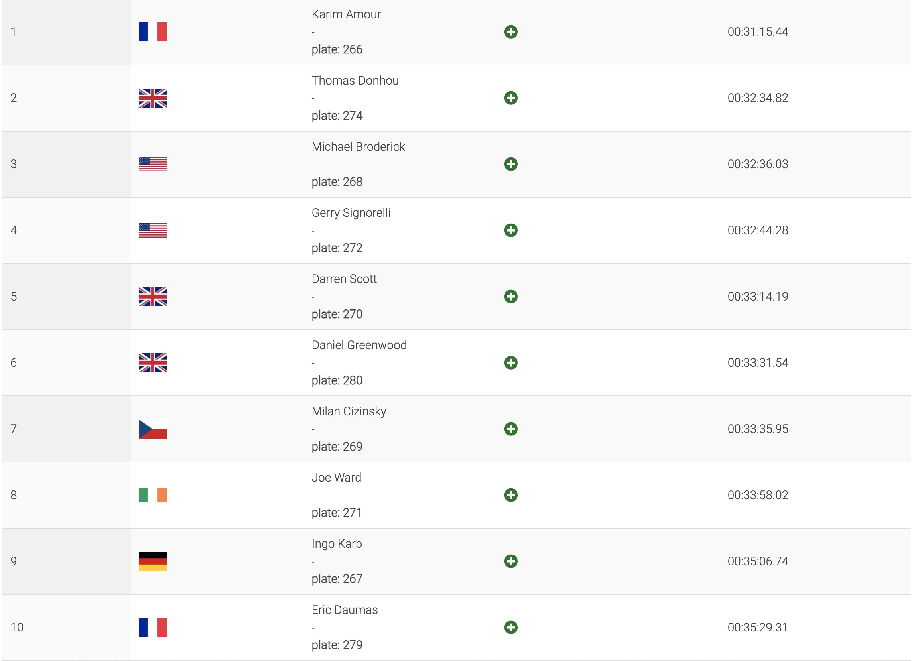Image resolution: width=913 pixels, height=661 pixels.
Task: Open Gerry Signorelli's plus icon
Action: [511, 230]
